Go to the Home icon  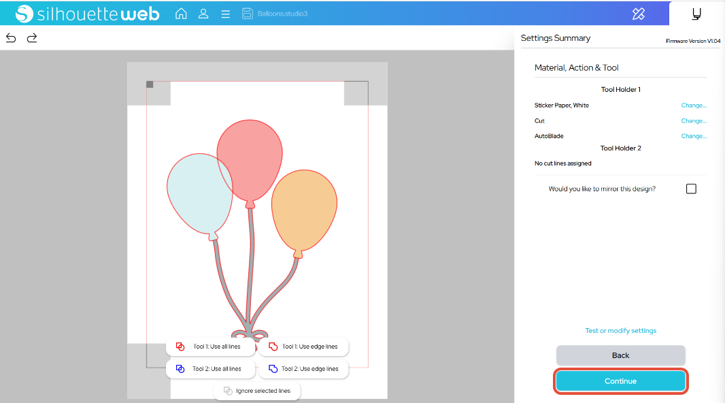181,14
